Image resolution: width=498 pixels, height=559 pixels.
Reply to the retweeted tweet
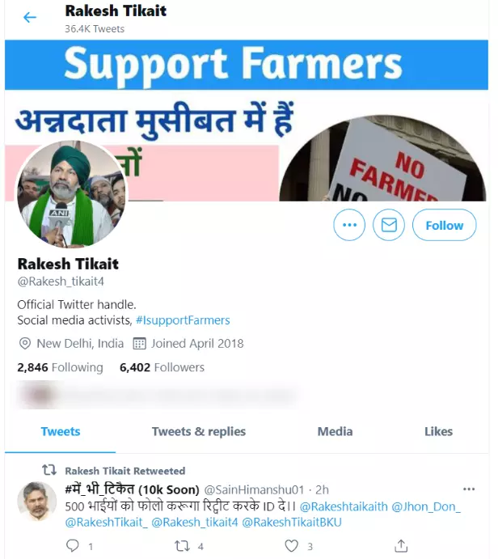73,546
